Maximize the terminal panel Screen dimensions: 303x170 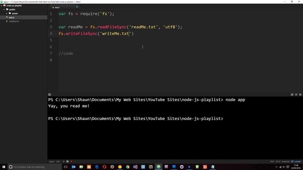(292, 94)
